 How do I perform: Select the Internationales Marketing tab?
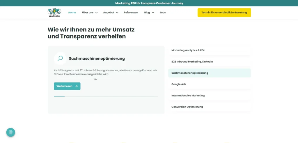pyautogui.click(x=210, y=96)
